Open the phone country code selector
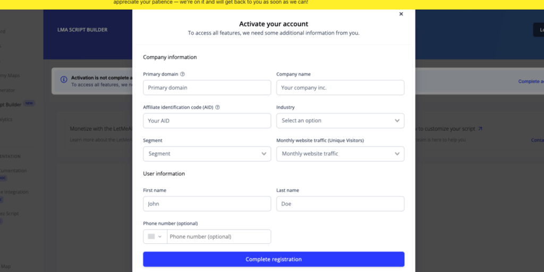The image size is (544, 272). (155, 236)
